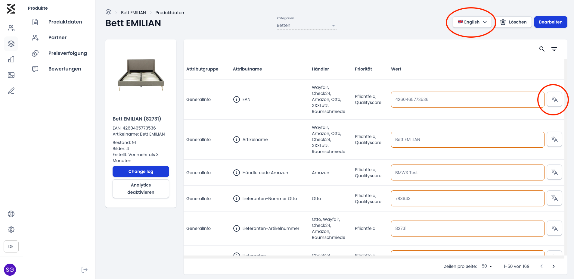Viewport: 574px width, 279px height.
Task: Open the Kategorien Betten dropdown
Action: [307, 25]
